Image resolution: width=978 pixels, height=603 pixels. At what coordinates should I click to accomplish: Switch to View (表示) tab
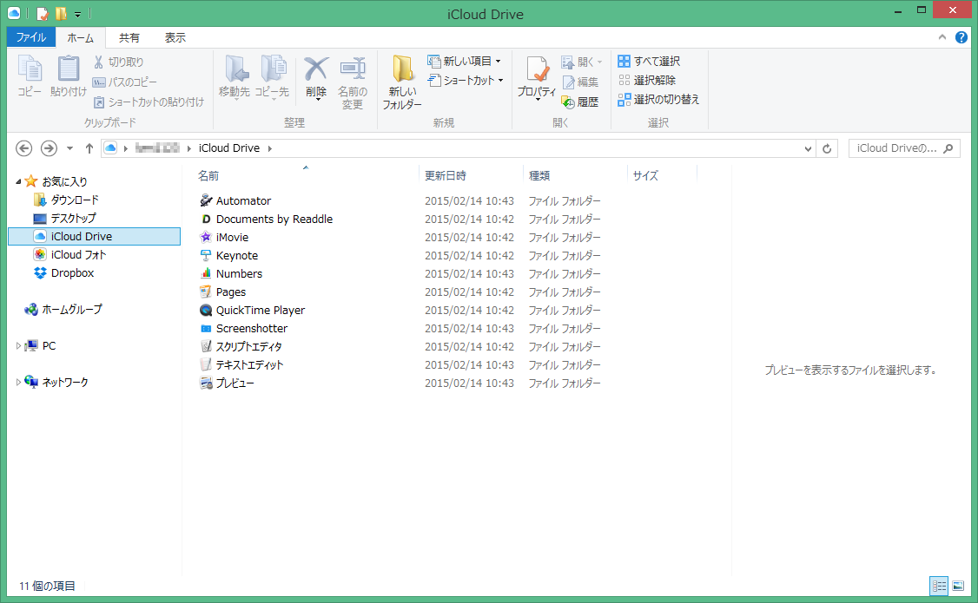[175, 38]
